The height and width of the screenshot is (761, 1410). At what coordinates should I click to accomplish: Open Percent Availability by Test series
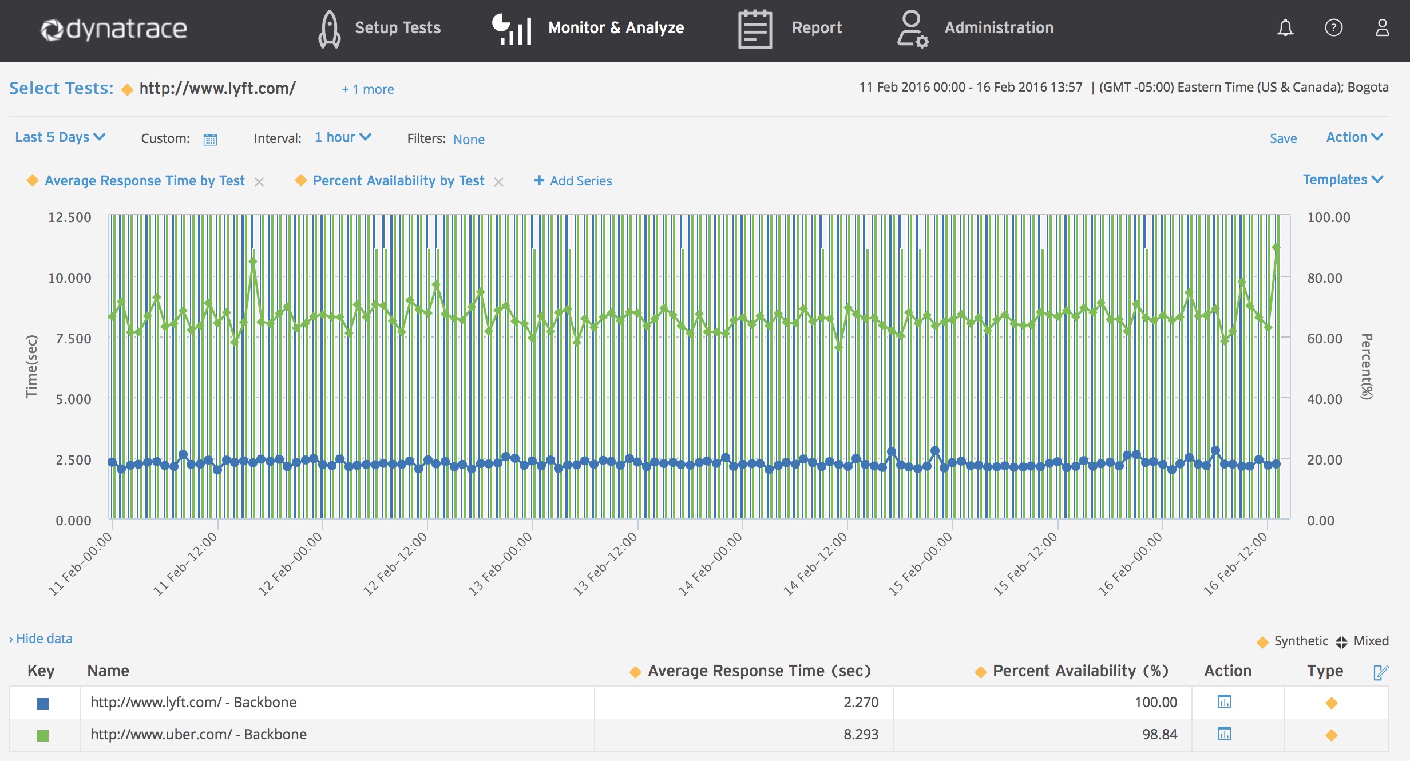click(398, 181)
